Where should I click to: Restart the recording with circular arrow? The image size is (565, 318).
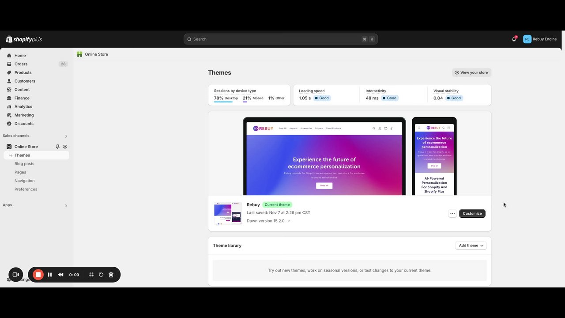click(x=101, y=275)
